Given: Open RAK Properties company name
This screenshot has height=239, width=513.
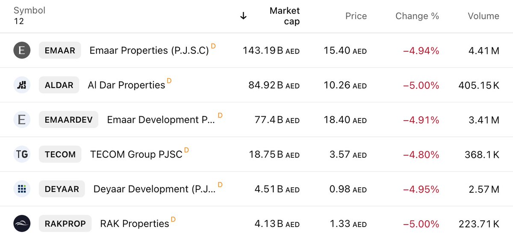Looking at the screenshot, I should coord(135,224).
